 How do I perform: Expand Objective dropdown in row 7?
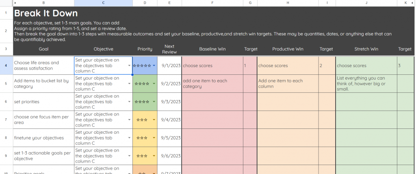(130, 120)
